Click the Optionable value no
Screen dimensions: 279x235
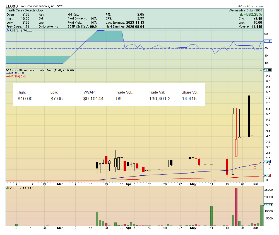tap(56, 27)
